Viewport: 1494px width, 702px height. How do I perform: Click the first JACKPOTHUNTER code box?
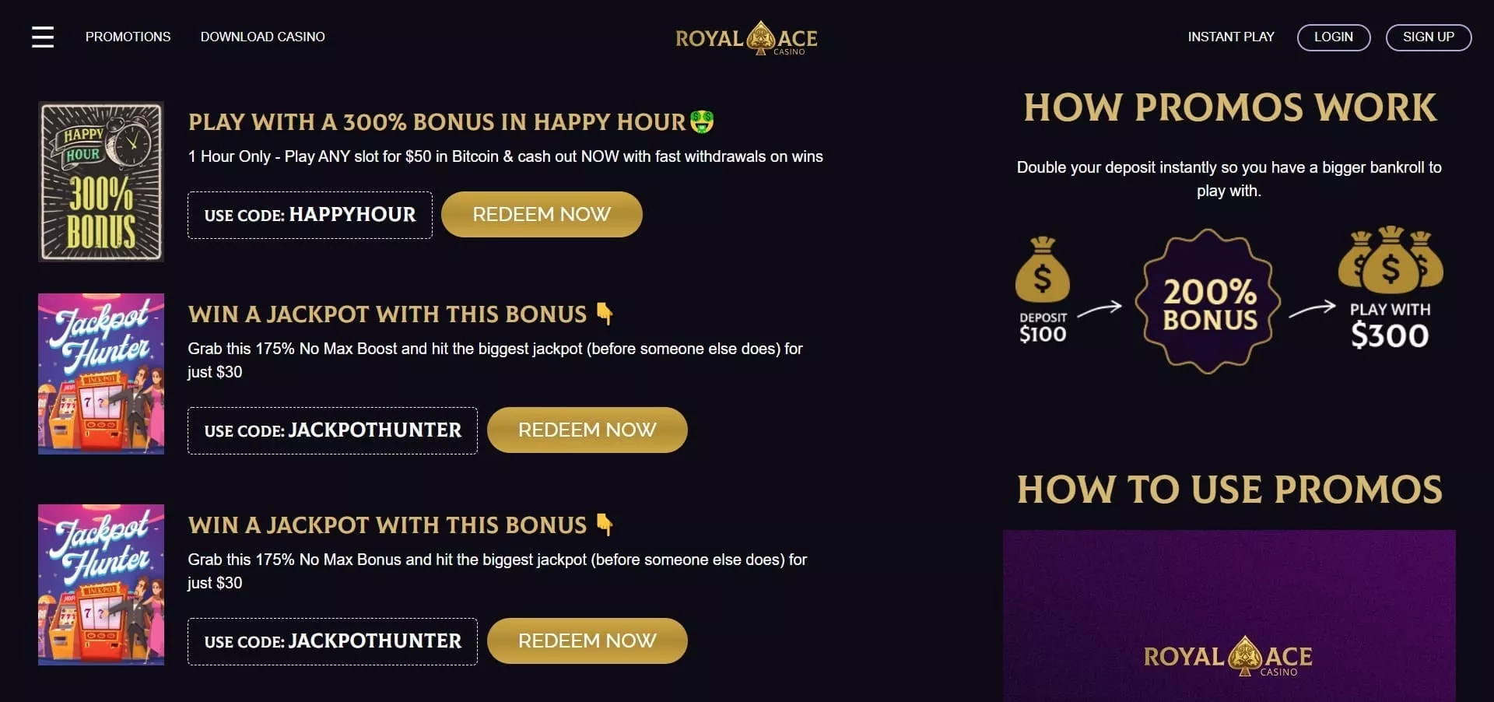tap(332, 430)
